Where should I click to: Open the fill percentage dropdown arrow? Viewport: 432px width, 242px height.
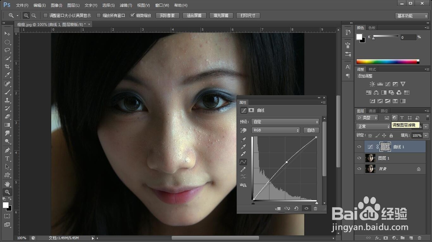pos(426,135)
